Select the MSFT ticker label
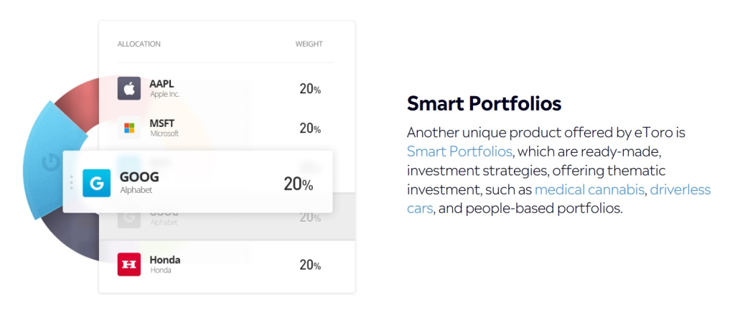Screen dimensions: 735x315 [162, 123]
